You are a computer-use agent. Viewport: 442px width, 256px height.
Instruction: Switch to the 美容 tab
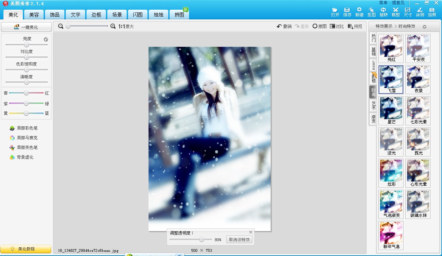(x=34, y=15)
